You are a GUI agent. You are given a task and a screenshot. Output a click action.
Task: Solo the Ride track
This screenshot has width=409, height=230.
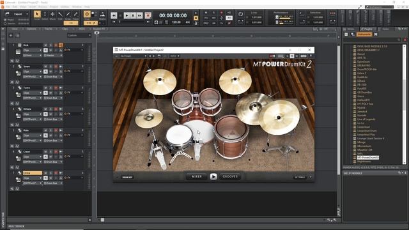click(50, 130)
